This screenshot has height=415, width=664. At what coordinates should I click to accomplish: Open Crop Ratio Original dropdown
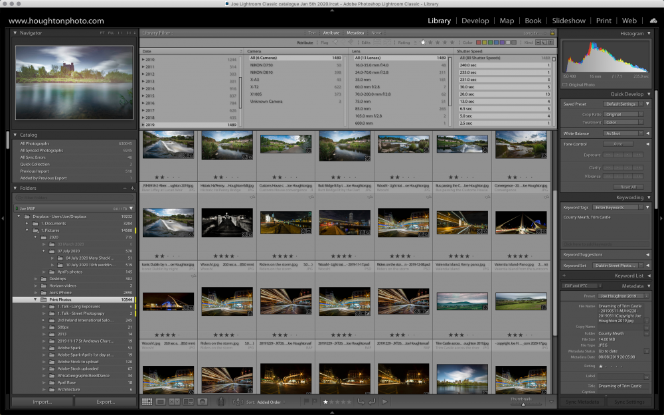pos(623,114)
